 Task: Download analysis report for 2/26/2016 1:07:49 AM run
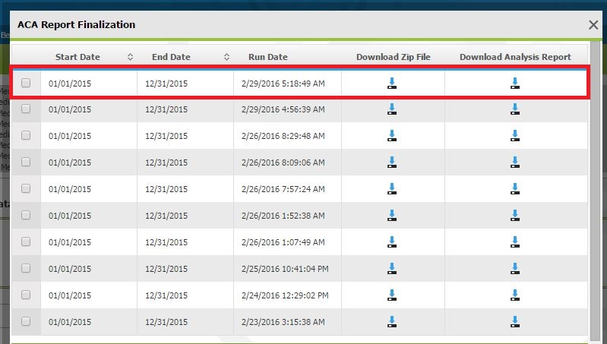514,241
